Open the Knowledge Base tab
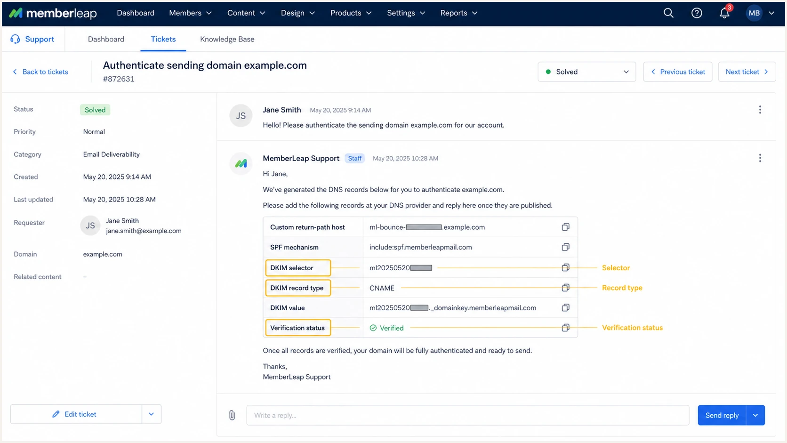This screenshot has height=443, width=787. [227, 39]
